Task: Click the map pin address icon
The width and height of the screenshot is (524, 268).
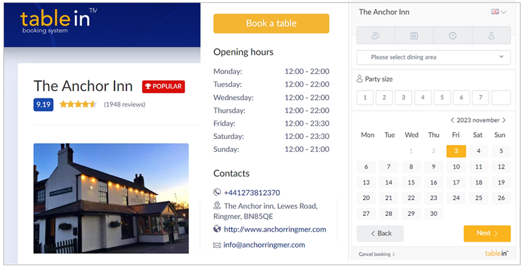Action: click(217, 206)
